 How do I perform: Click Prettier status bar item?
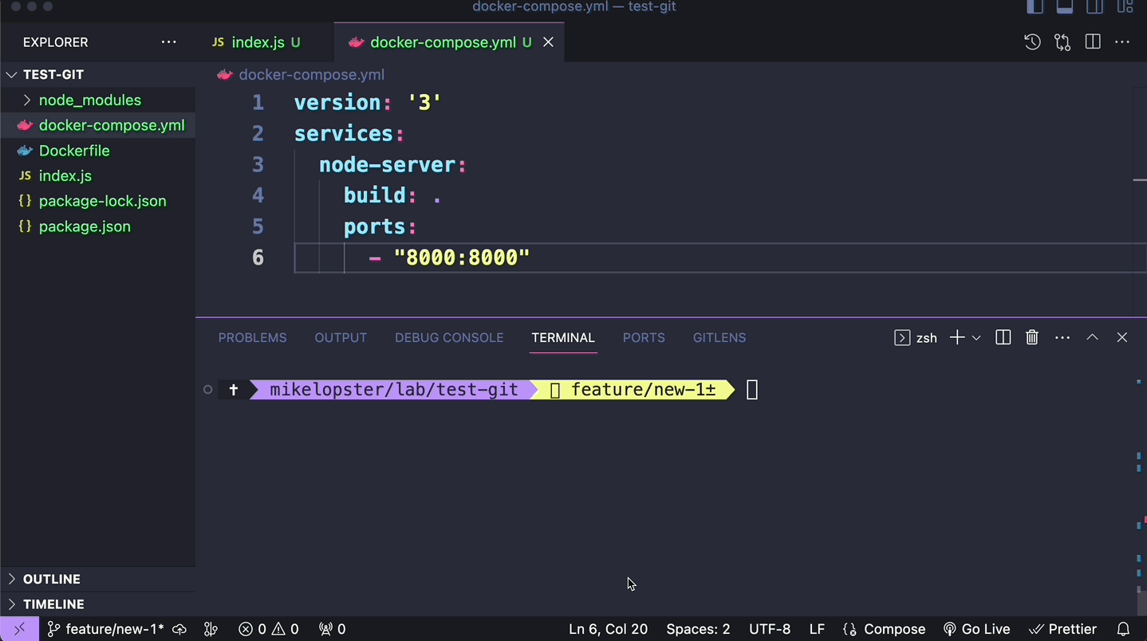[x=1062, y=629]
